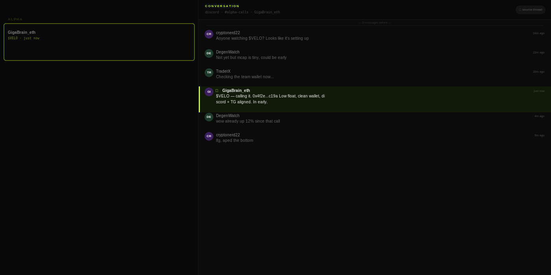Image resolution: width=551 pixels, height=275 pixels.
Task: Click cryptonerd22's CR avatar on the $VELO question
Action: [x=209, y=34]
